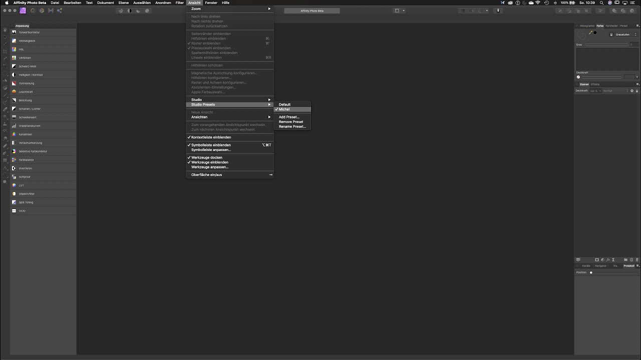Click Rename Preset... in submenu
Image resolution: width=641 pixels, height=360 pixels.
pyautogui.click(x=292, y=126)
